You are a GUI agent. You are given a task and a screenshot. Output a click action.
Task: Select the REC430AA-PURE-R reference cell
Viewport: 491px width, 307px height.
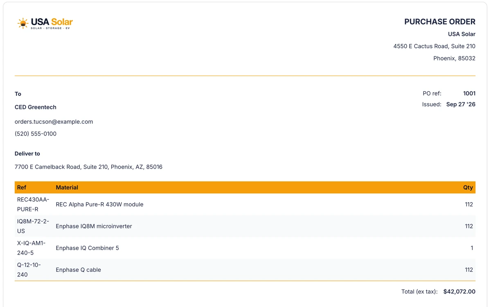[x=33, y=204]
